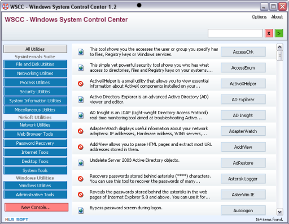Start Asterisk Logger

pyautogui.click(x=243, y=179)
